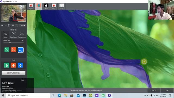Switch to Photoshop on the taskbar

click(x=85, y=96)
